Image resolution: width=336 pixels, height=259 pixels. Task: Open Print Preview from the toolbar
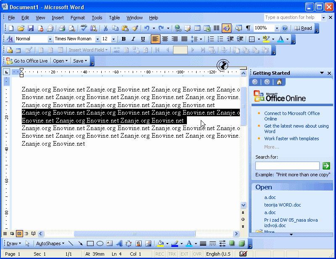72,28
